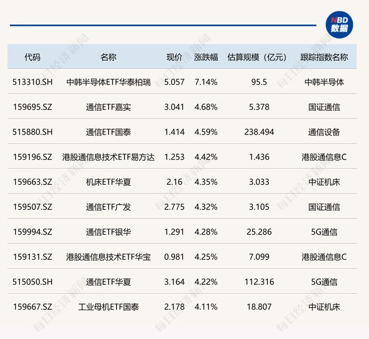Click the 4.25% change value
The height and width of the screenshot is (339, 369).
tap(206, 257)
